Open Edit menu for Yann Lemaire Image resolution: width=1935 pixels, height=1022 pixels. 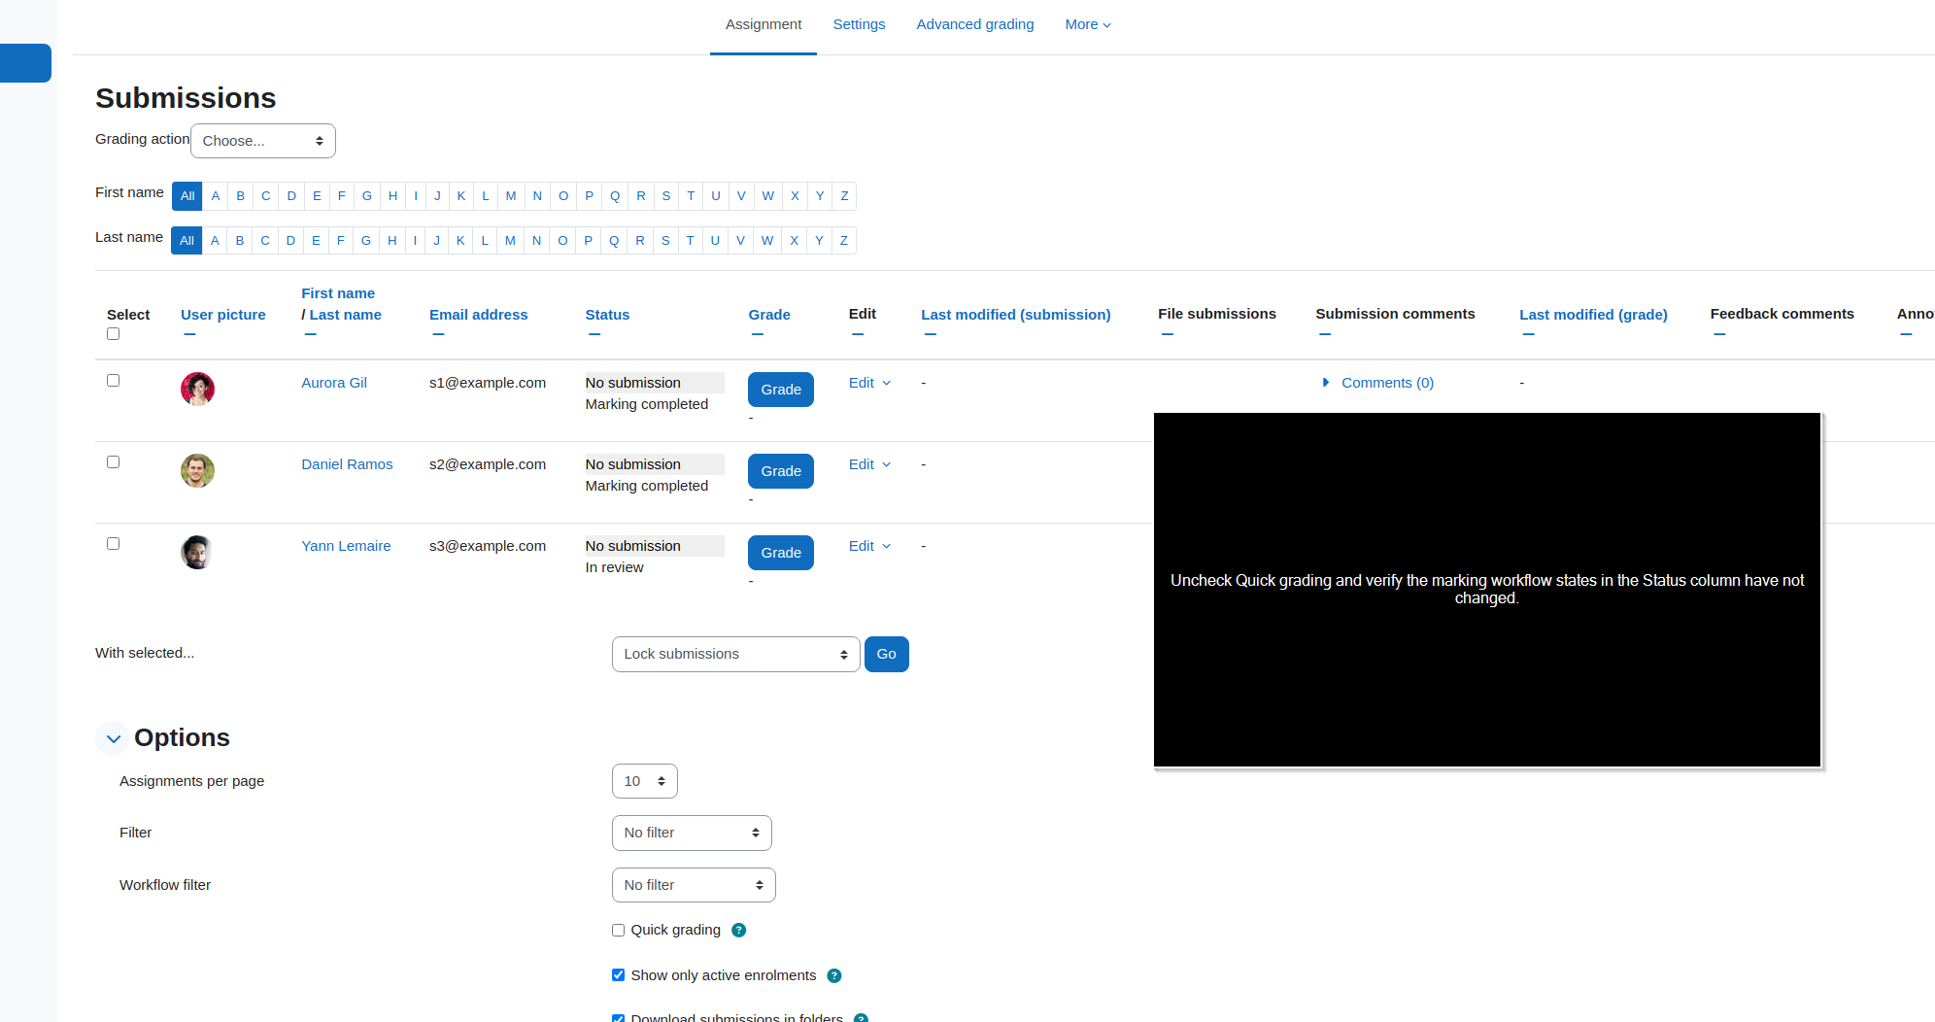click(x=869, y=546)
